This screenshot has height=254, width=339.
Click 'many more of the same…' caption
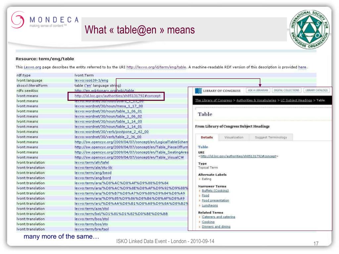point(61,236)
